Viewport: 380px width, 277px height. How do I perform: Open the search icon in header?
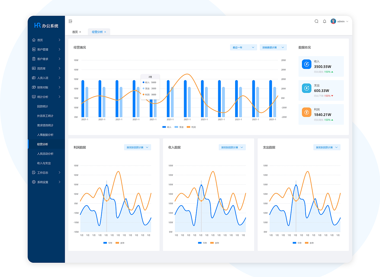pyautogui.click(x=316, y=21)
